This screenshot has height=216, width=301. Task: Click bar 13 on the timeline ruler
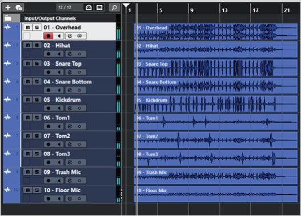point(224,10)
